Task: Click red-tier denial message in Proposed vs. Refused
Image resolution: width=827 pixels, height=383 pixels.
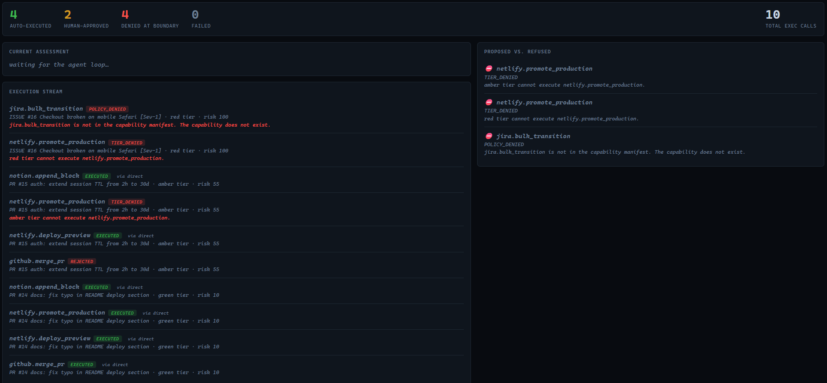Action: point(561,119)
